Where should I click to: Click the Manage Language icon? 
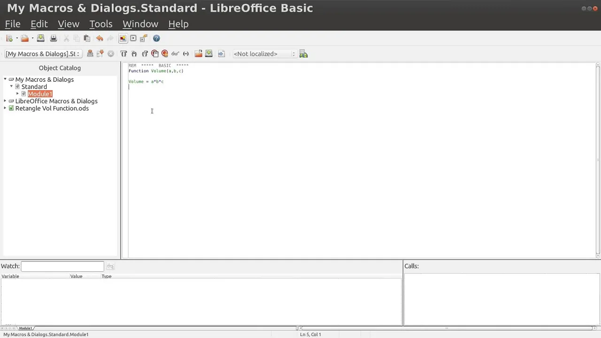[x=303, y=54]
